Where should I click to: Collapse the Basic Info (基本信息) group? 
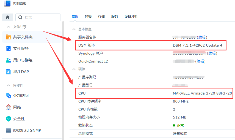(x=74, y=29)
